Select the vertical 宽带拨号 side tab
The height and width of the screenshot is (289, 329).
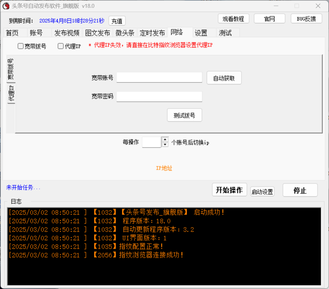coord(11,69)
